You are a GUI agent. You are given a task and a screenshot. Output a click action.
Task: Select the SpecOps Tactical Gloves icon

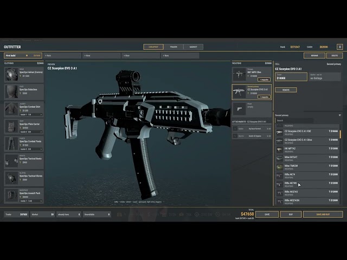(x=11, y=178)
